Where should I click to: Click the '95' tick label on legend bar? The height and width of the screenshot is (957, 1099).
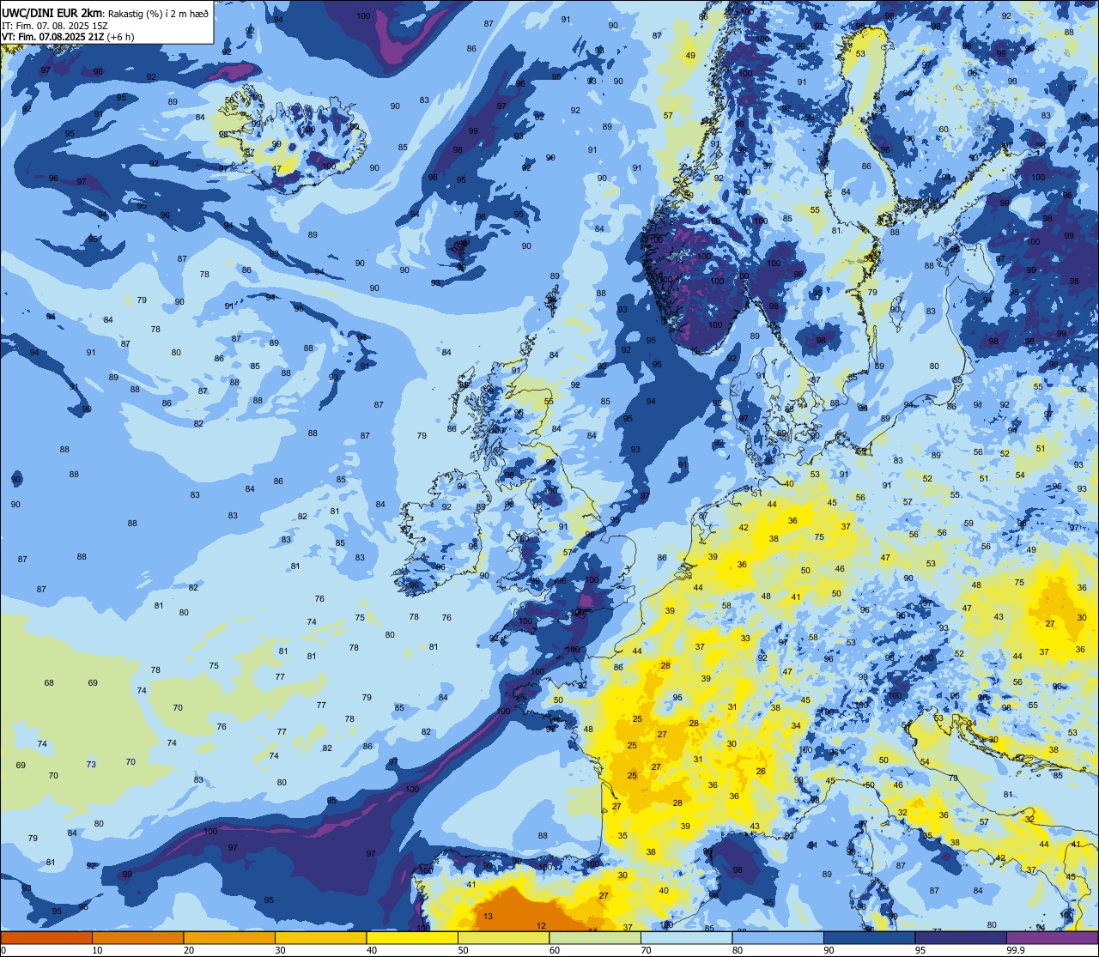[920, 950]
